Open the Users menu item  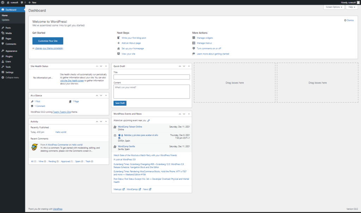[8, 62]
